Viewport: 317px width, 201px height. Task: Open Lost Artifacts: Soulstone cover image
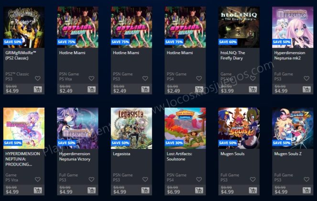(x=185, y=128)
